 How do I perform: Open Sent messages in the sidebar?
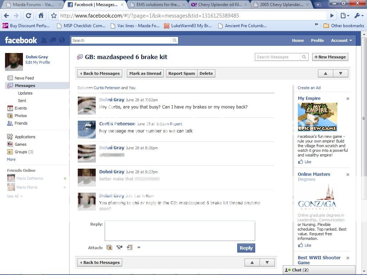point(22,101)
